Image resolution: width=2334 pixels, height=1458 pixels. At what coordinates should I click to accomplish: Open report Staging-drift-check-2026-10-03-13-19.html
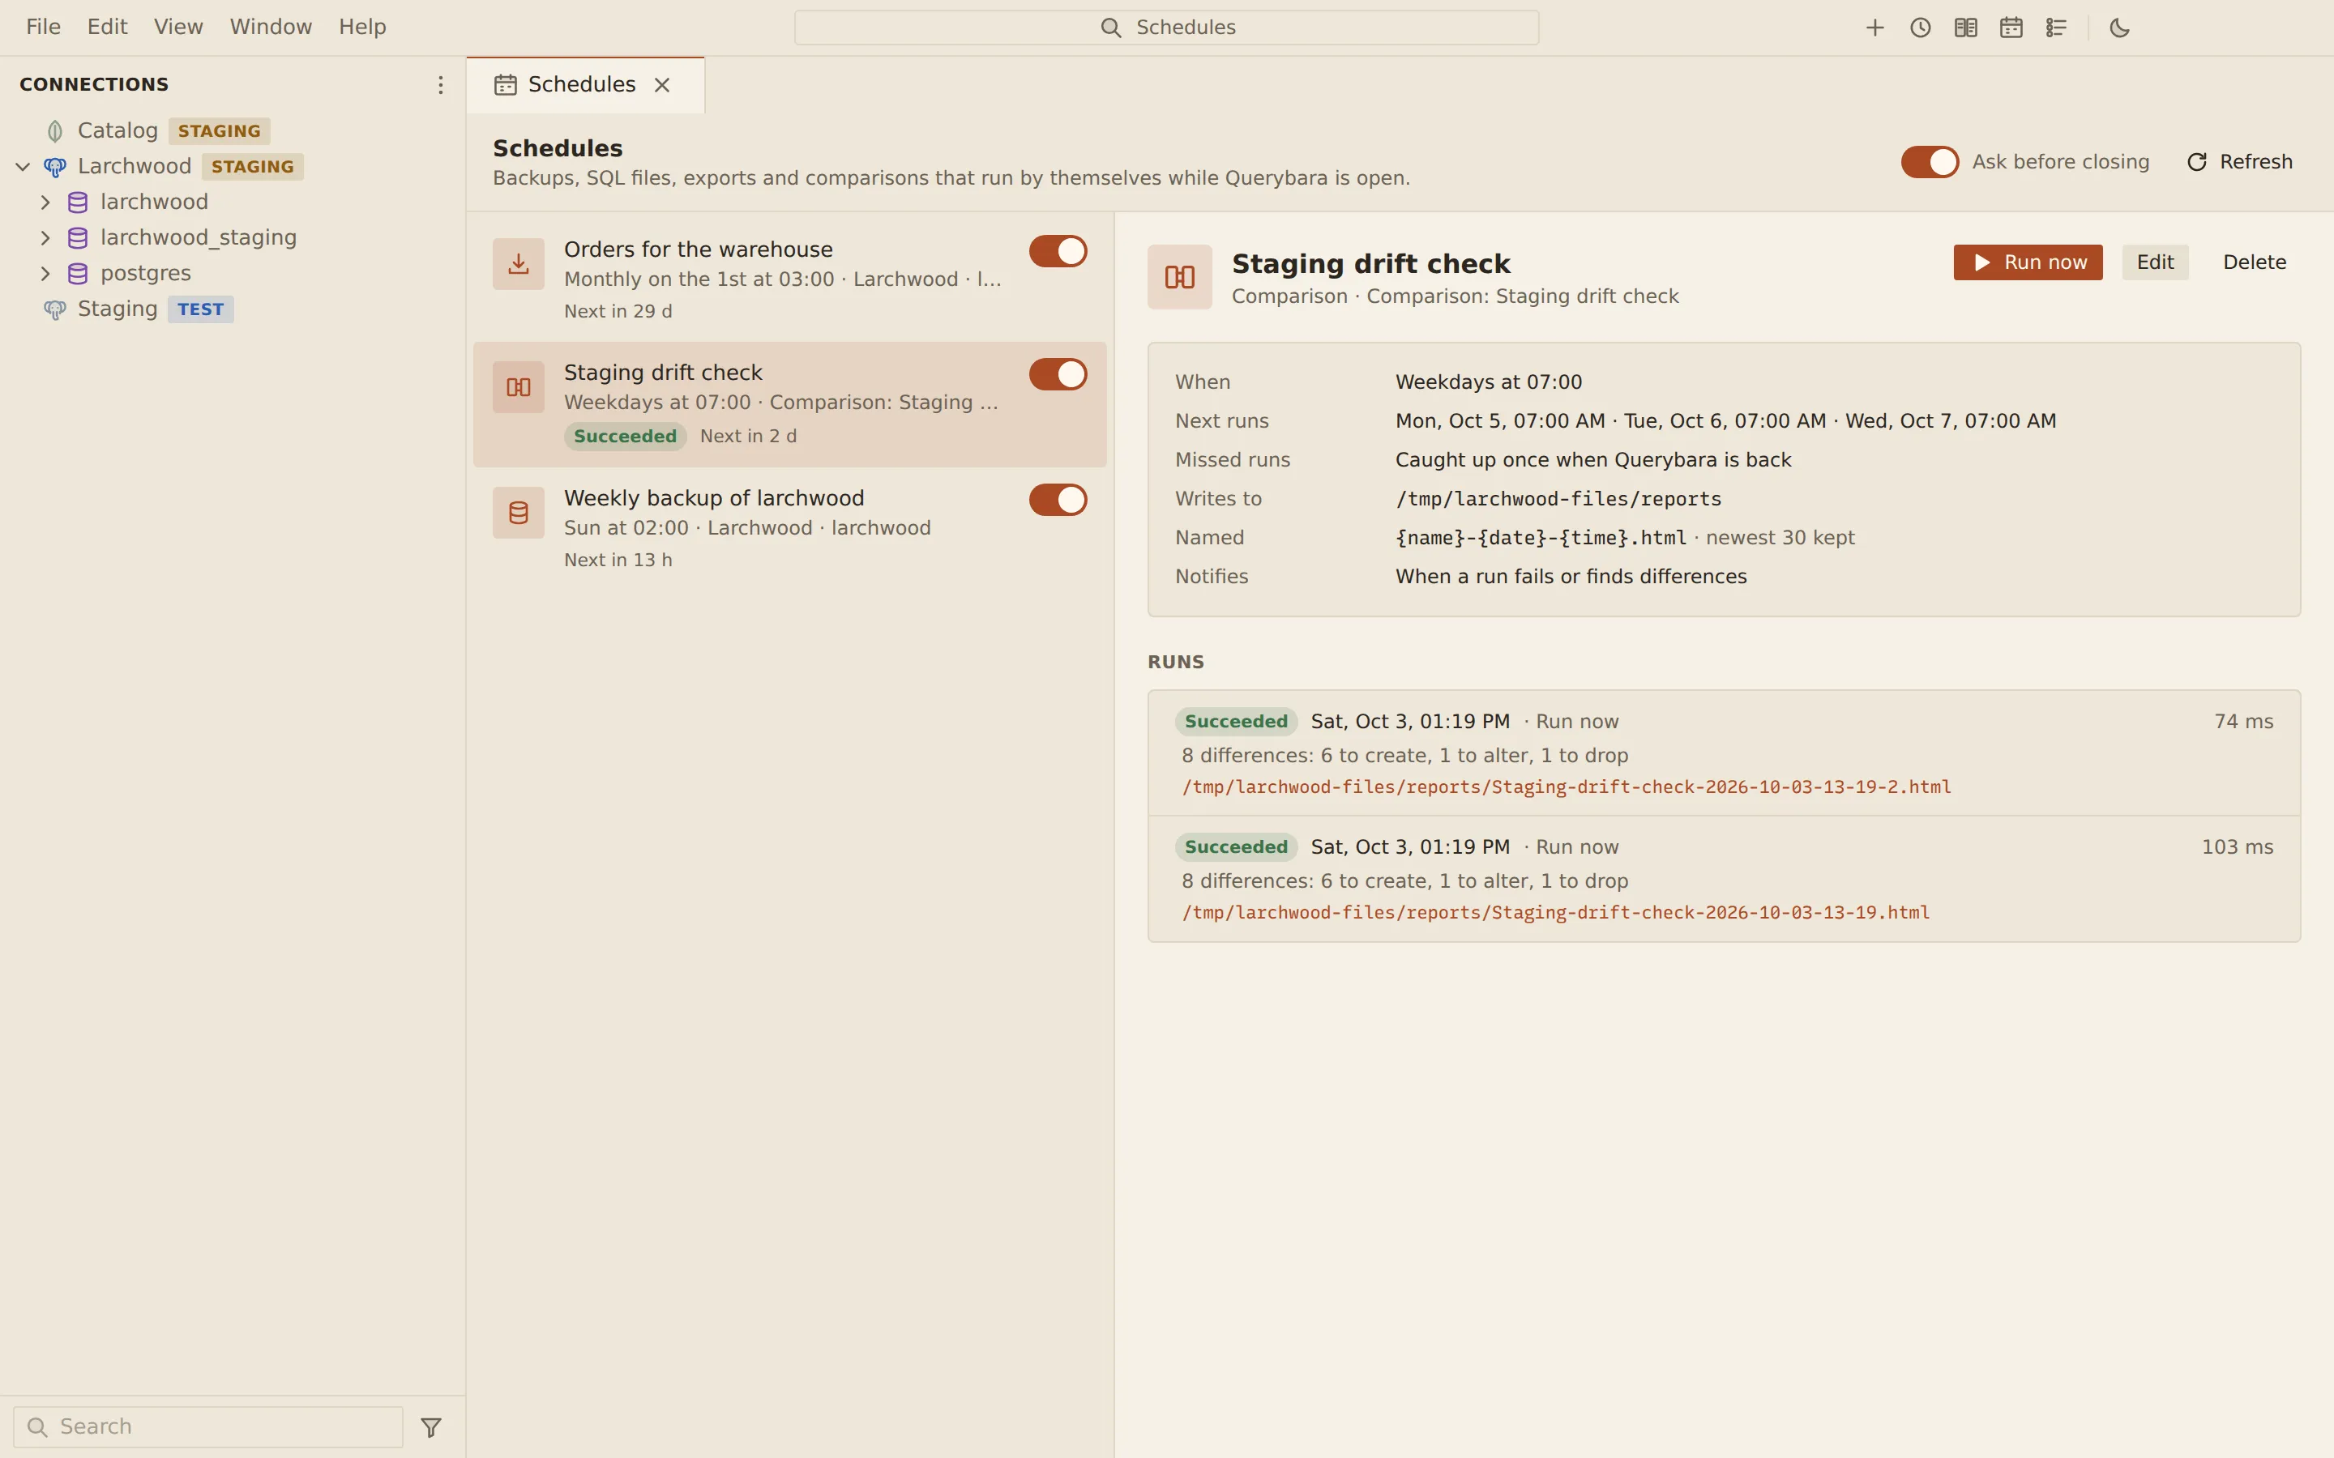click(1556, 912)
